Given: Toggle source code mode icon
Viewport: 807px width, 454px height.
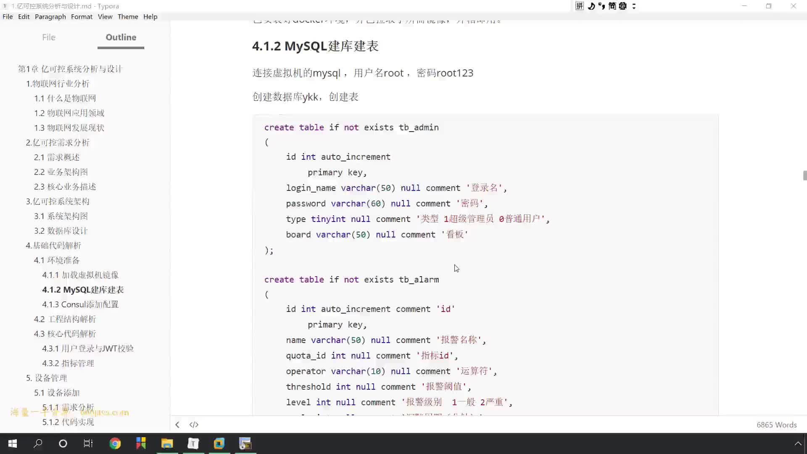Looking at the screenshot, I should [194, 425].
